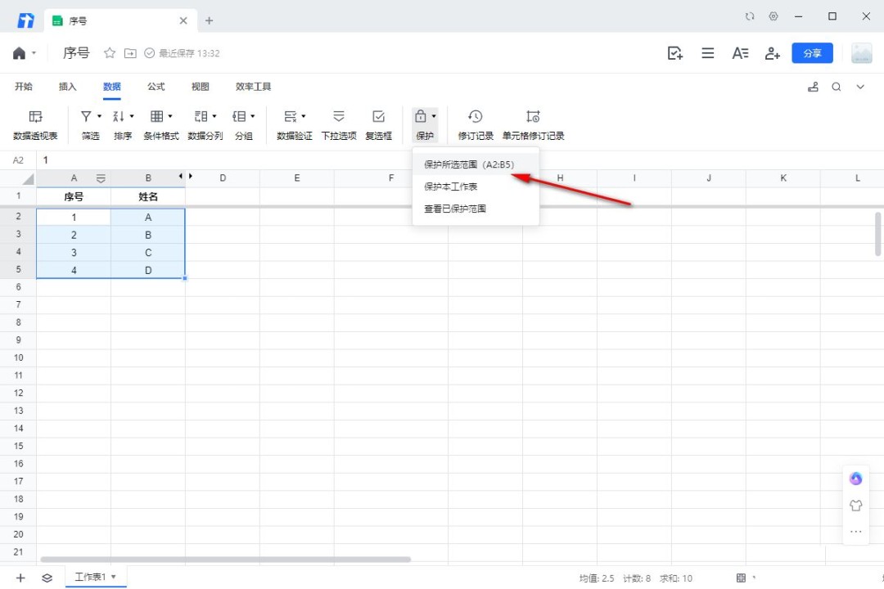Switch to the 公式 ribbon tab

(156, 87)
